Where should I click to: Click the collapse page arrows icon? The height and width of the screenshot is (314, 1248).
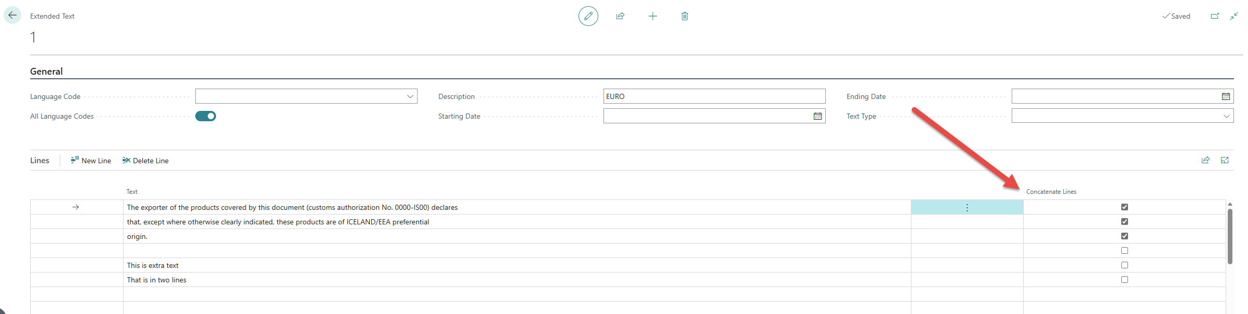1234,16
